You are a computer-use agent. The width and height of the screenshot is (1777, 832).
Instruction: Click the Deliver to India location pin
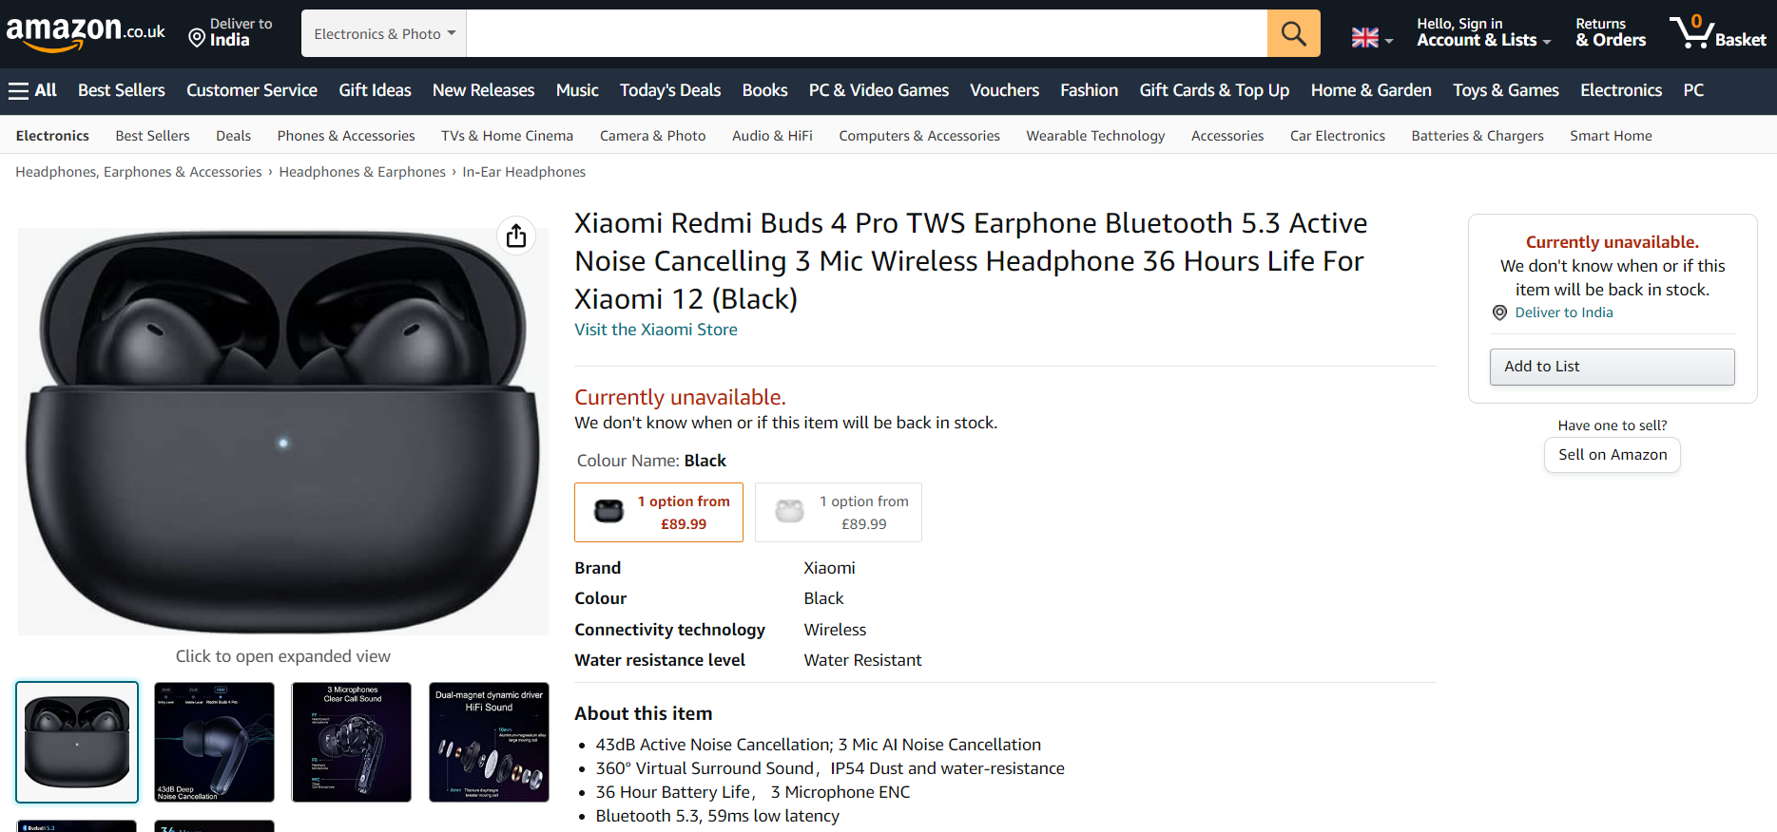[197, 38]
